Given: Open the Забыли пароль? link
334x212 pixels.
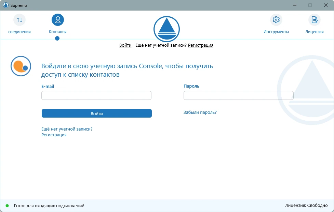Looking at the screenshot, I should pyautogui.click(x=200, y=112).
